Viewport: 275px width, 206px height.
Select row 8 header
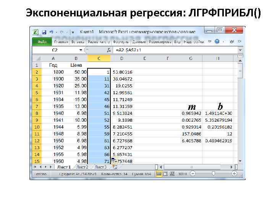[37, 113]
